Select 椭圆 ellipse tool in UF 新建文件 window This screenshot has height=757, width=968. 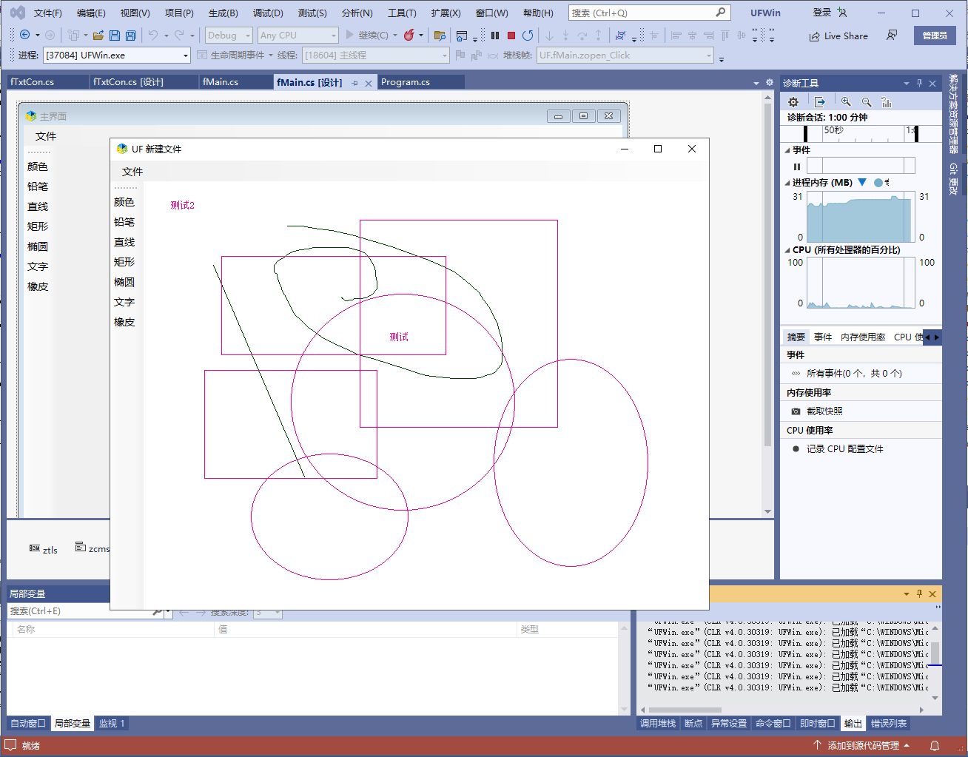124,282
